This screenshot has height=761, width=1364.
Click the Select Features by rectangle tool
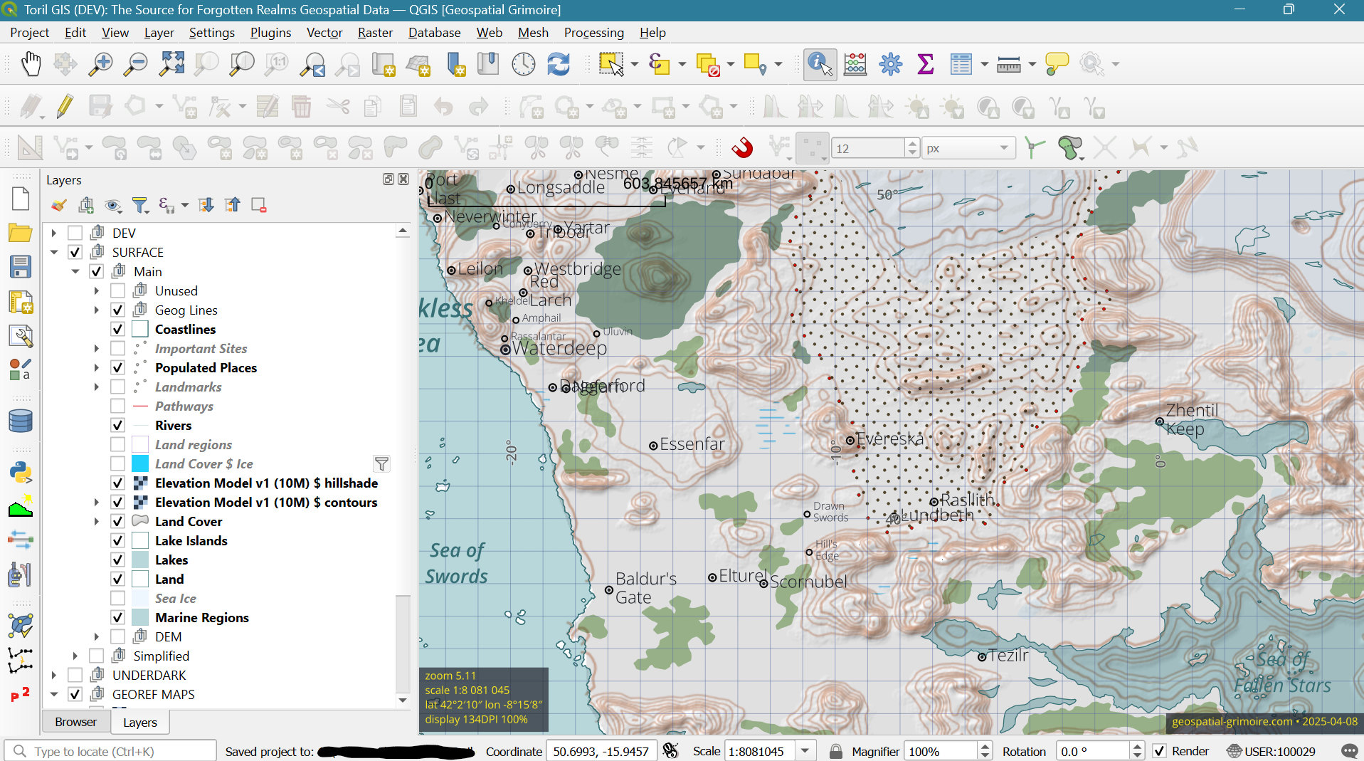(x=611, y=64)
